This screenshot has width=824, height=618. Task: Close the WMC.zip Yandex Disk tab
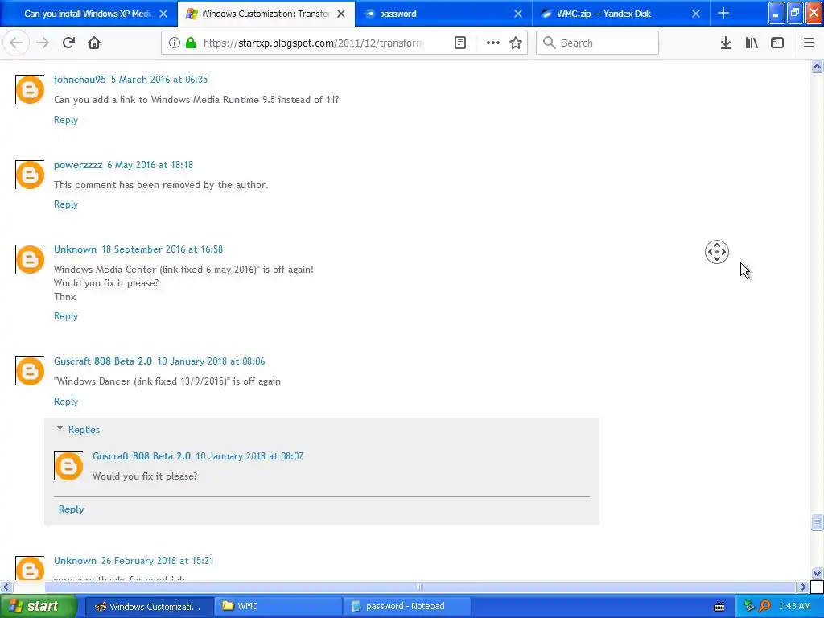[696, 14]
